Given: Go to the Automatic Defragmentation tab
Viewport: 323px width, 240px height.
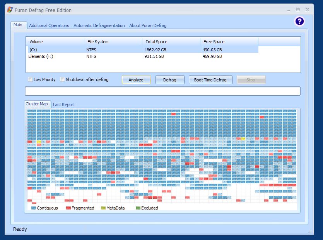Looking at the screenshot, I should pyautogui.click(x=99, y=25).
